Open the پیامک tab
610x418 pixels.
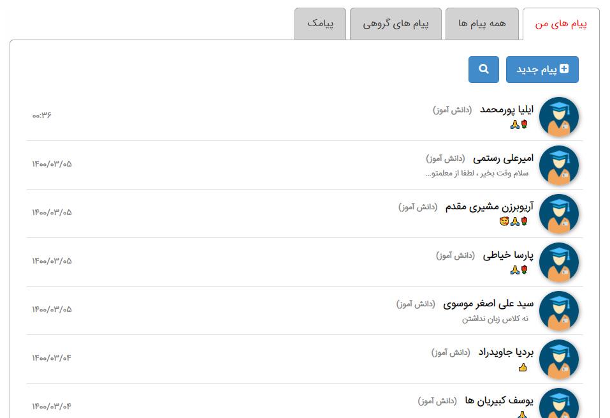[320, 24]
